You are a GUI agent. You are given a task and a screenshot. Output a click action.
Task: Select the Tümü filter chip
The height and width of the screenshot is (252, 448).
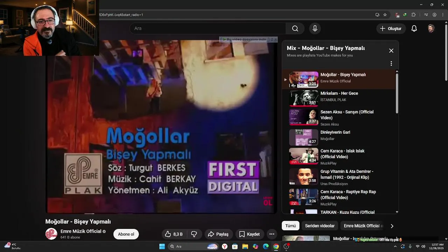pyautogui.click(x=290, y=226)
